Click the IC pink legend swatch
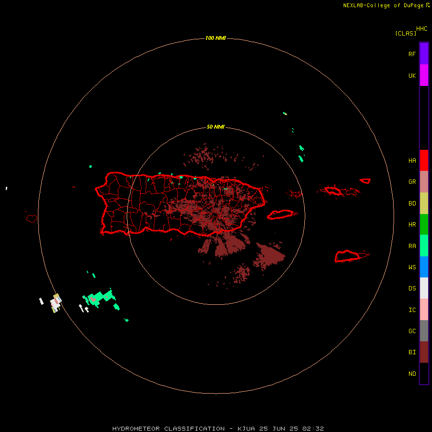Image resolution: width=432 pixels, height=432 pixels. click(424, 310)
